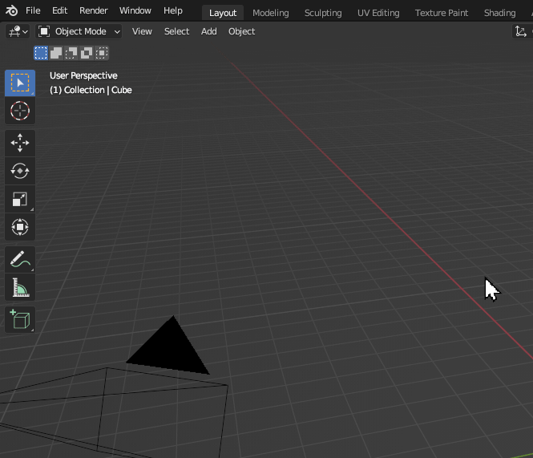Click the Blender logo icon
The width and height of the screenshot is (533, 458).
(x=11, y=10)
